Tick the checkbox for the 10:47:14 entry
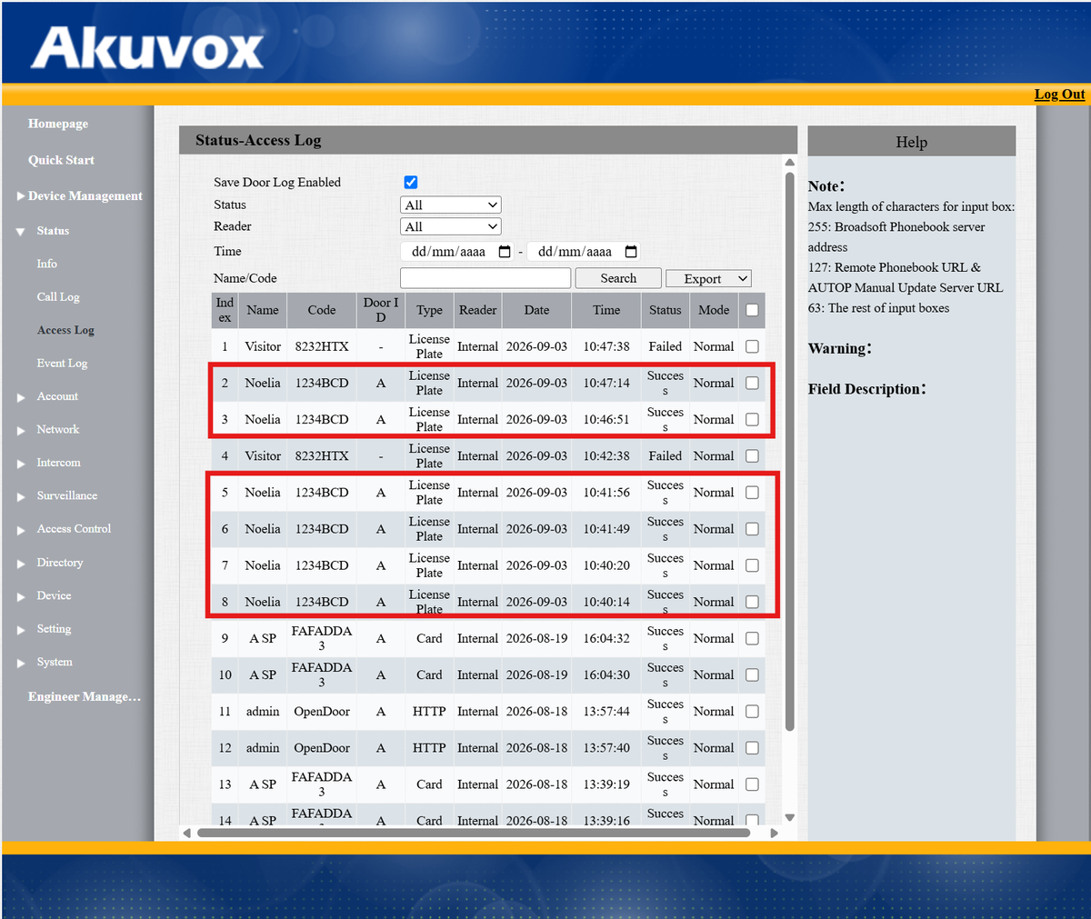Viewport: 1091px width, 919px height. [752, 383]
